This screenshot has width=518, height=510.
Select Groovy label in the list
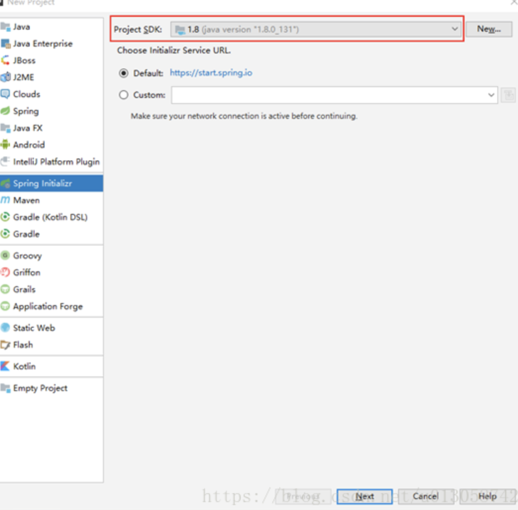tap(27, 255)
